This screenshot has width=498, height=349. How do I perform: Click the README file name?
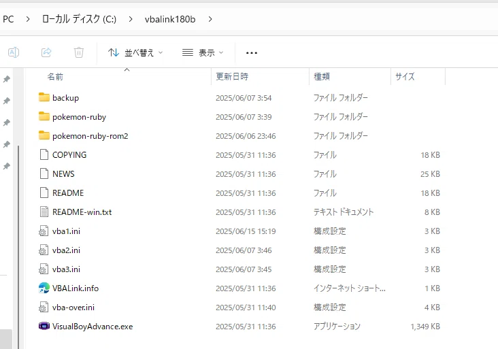(68, 193)
